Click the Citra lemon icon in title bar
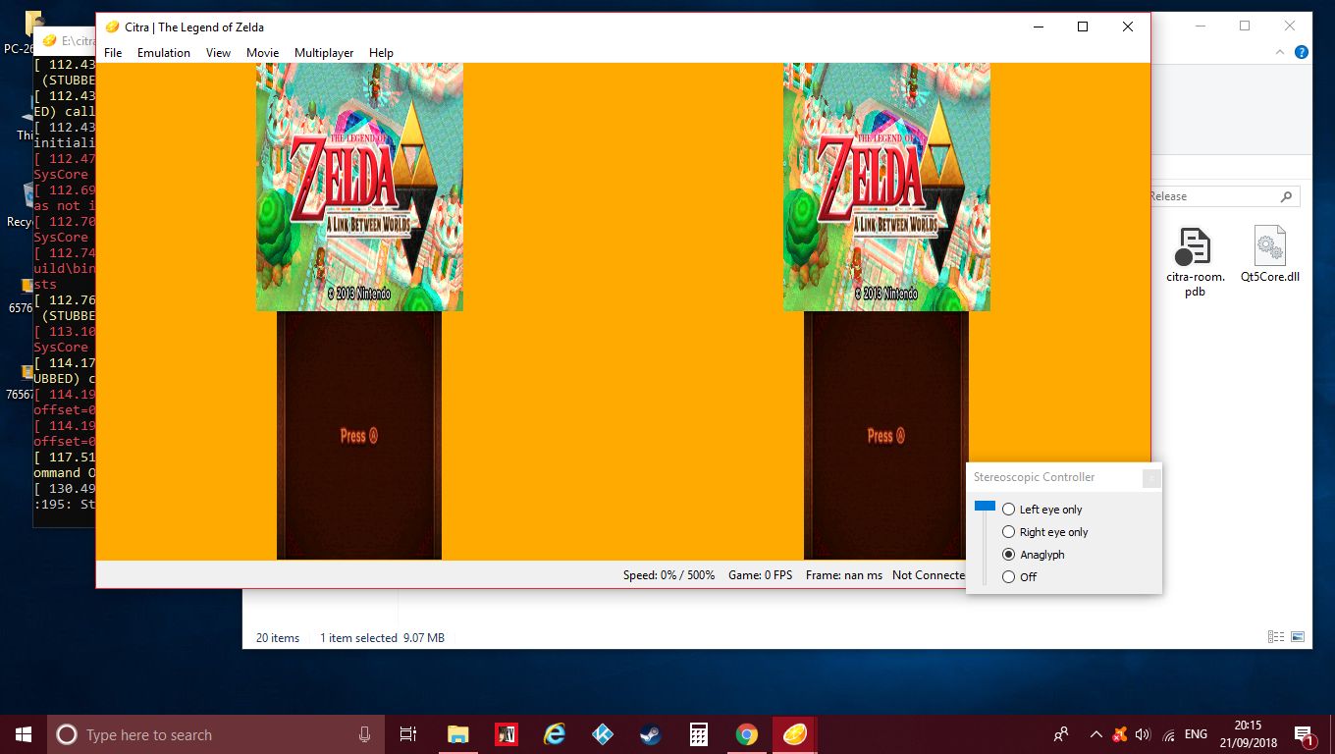Viewport: 1335px width, 754px height. [x=112, y=27]
